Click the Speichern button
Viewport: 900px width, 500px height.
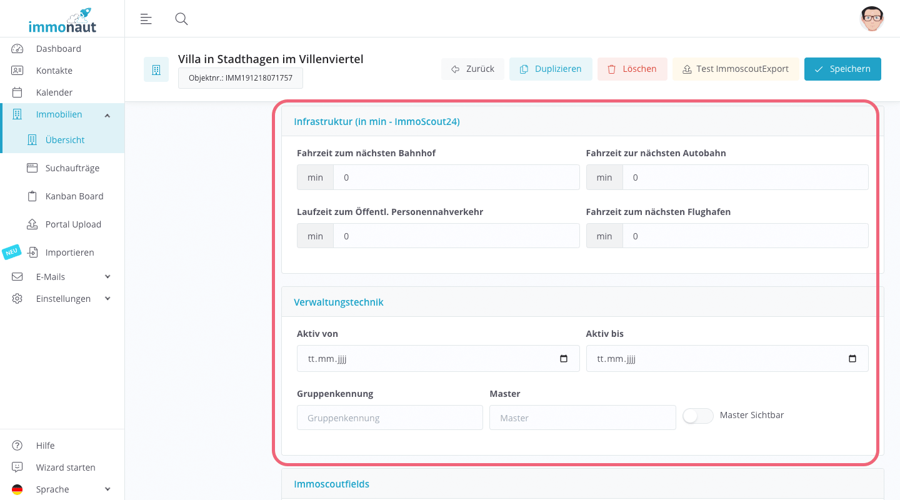842,69
